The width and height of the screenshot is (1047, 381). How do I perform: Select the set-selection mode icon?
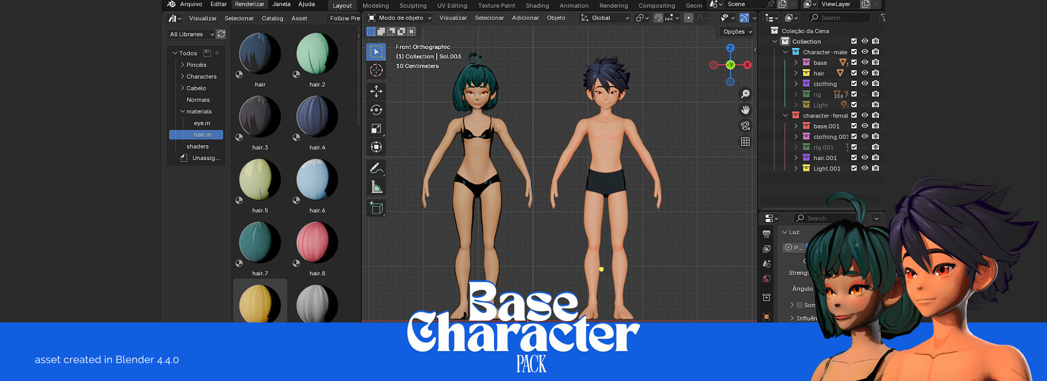point(371,32)
